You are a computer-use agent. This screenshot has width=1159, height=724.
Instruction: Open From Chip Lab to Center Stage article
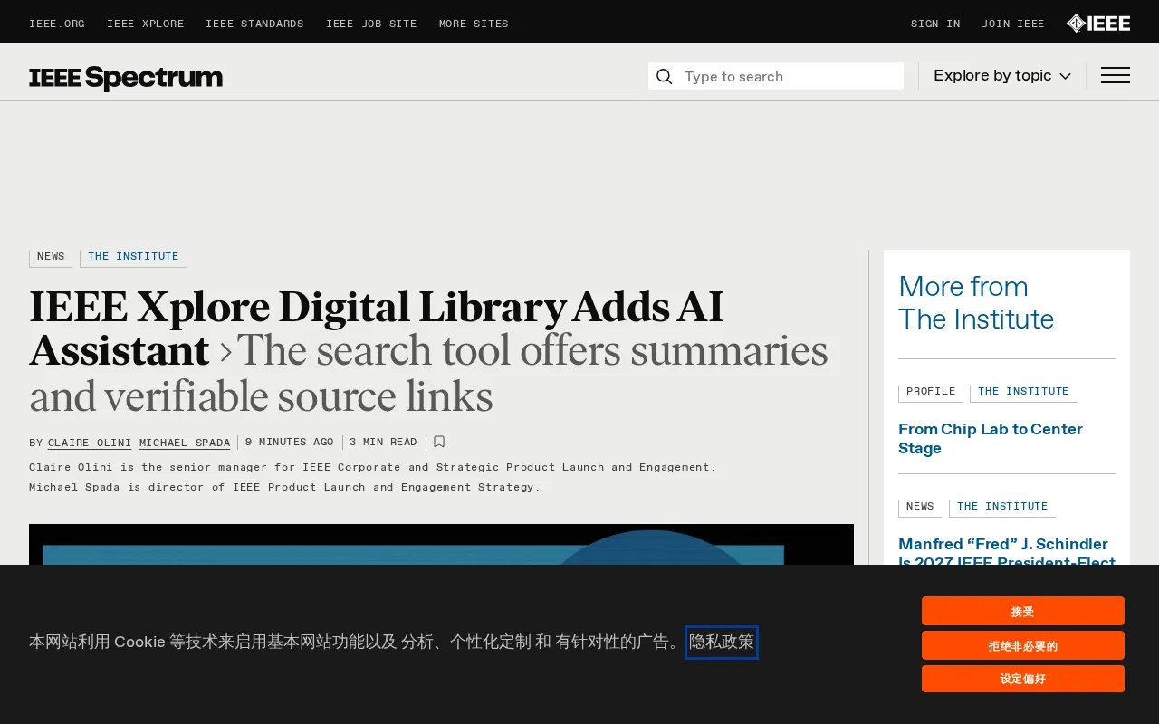(x=991, y=439)
